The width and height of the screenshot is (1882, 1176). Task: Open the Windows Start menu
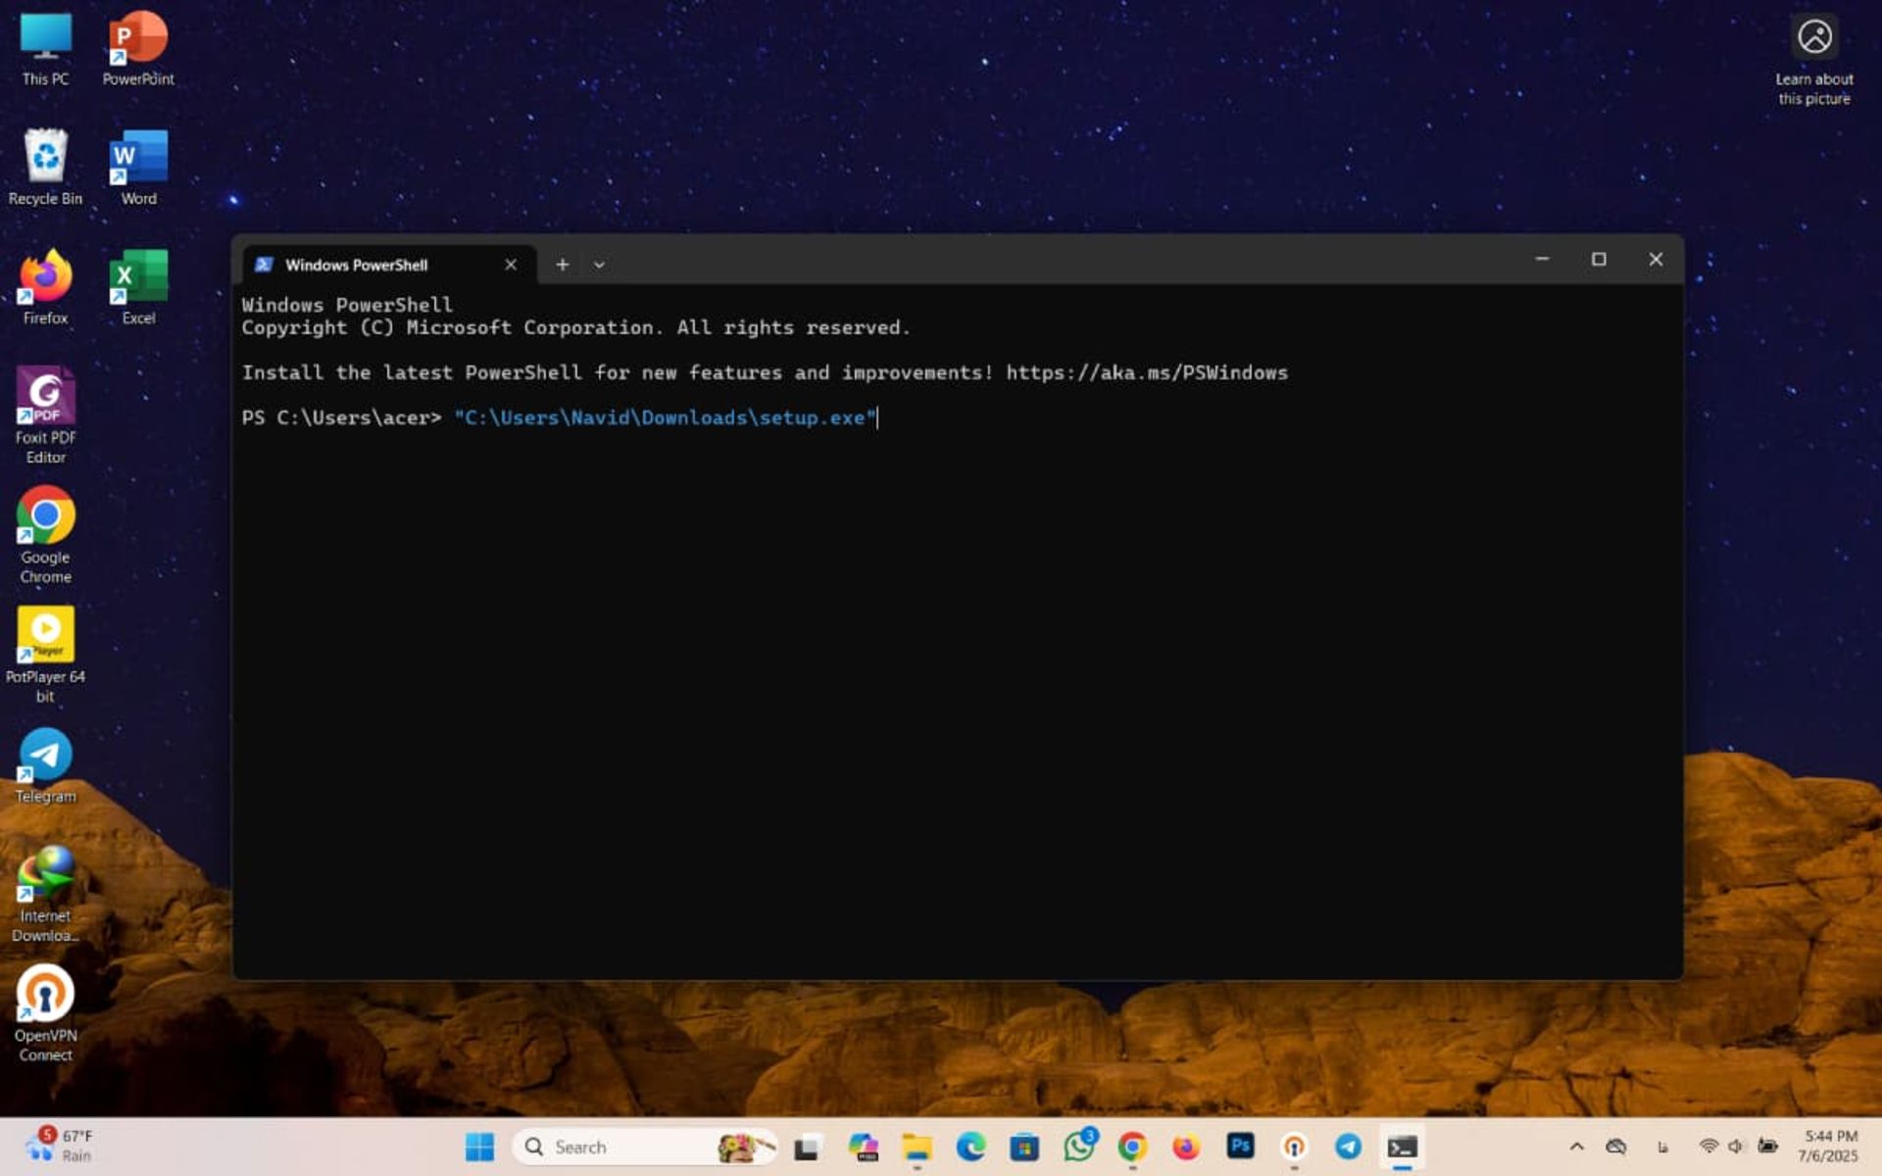pyautogui.click(x=479, y=1146)
